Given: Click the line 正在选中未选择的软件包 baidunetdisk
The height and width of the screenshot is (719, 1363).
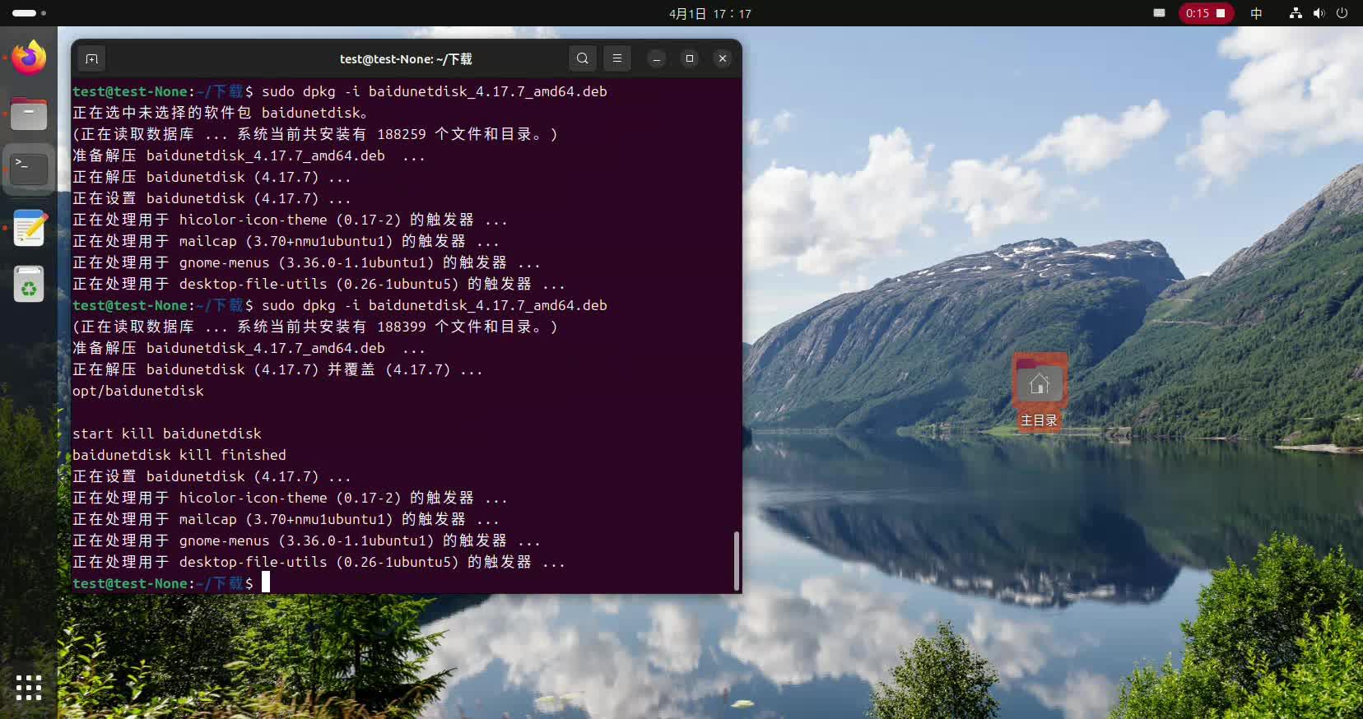Looking at the screenshot, I should pos(221,113).
